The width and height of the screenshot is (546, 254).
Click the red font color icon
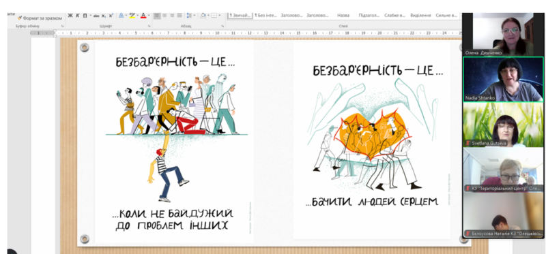coord(143,16)
